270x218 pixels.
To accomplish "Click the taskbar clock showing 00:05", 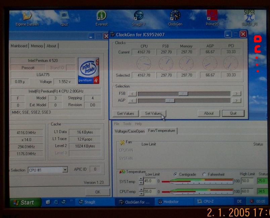I will pos(260,202).
